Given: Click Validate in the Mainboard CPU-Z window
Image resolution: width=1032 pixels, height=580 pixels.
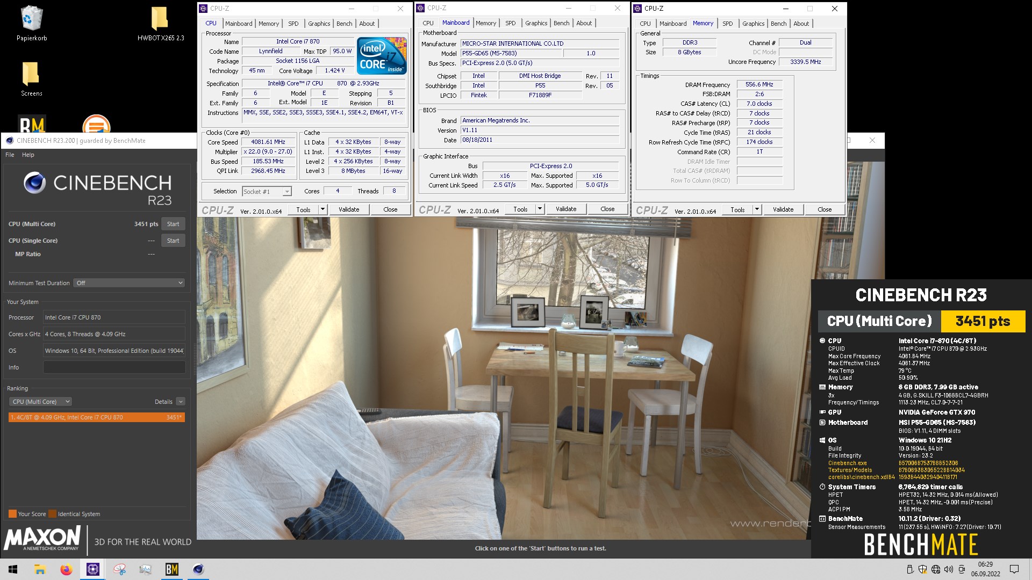Looking at the screenshot, I should tap(566, 209).
